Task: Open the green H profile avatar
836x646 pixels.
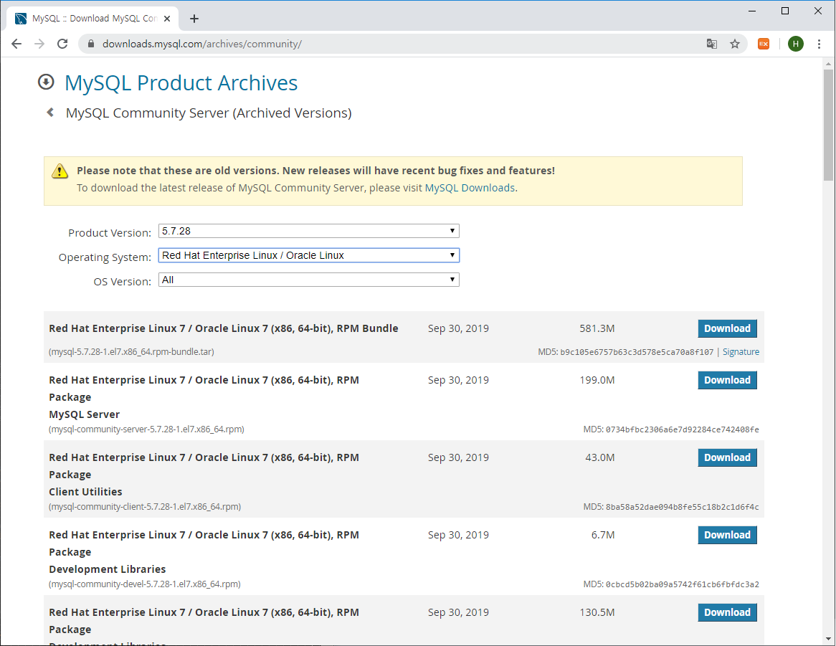Action: point(795,44)
